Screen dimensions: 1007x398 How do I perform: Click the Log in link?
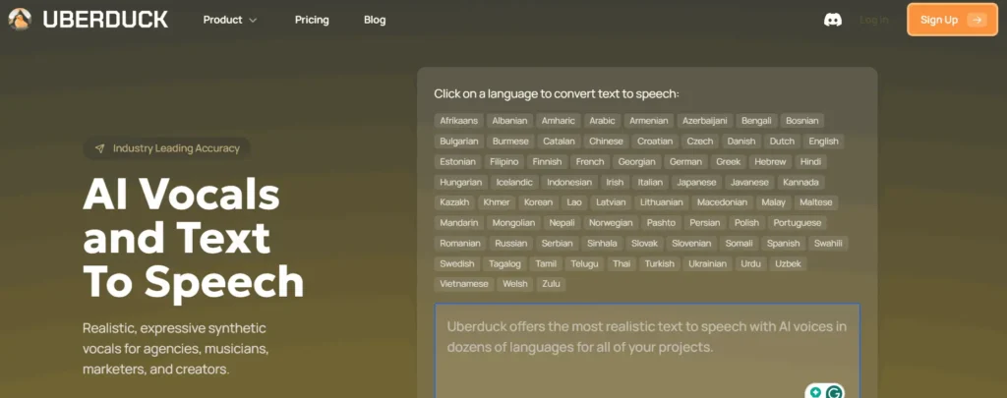[x=874, y=20]
